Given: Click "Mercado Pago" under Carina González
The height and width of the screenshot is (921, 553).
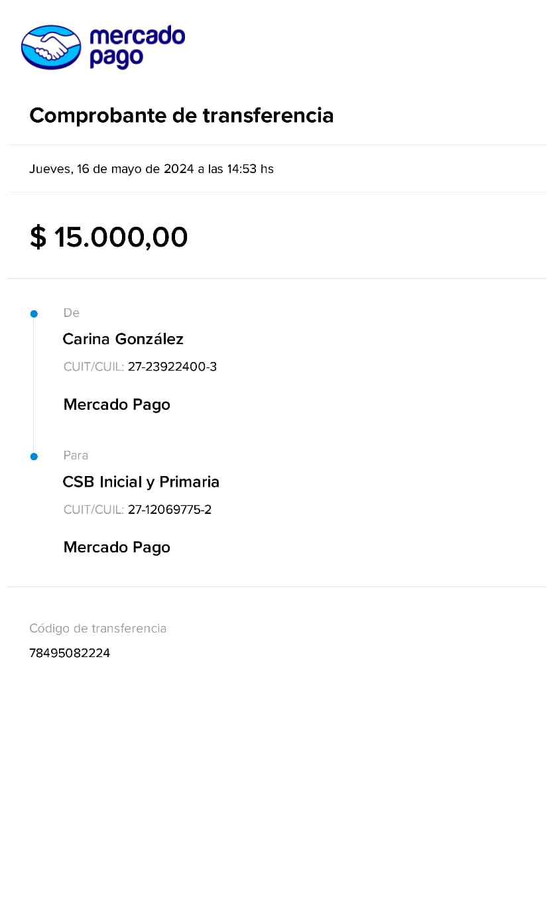Looking at the screenshot, I should click(117, 404).
